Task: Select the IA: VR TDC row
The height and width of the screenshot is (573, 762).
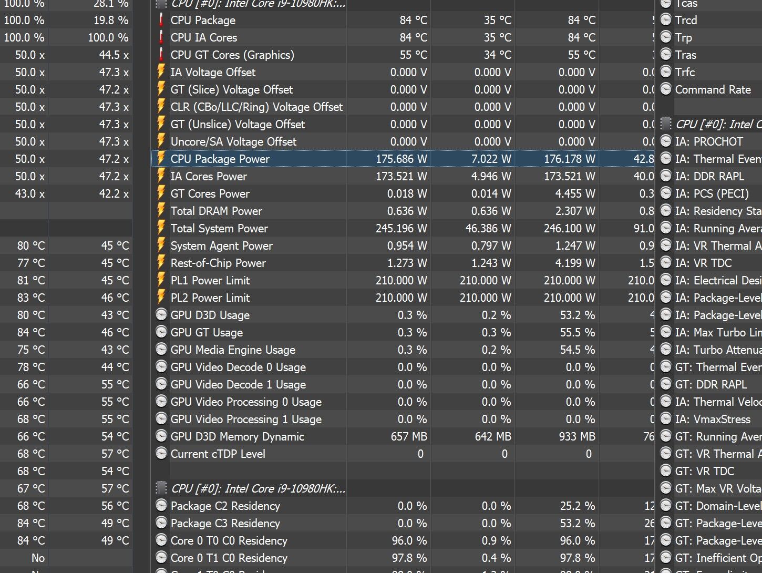Action: point(709,263)
